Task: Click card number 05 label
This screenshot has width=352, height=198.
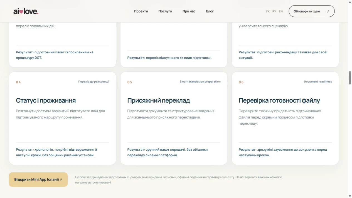Action: 130,82
